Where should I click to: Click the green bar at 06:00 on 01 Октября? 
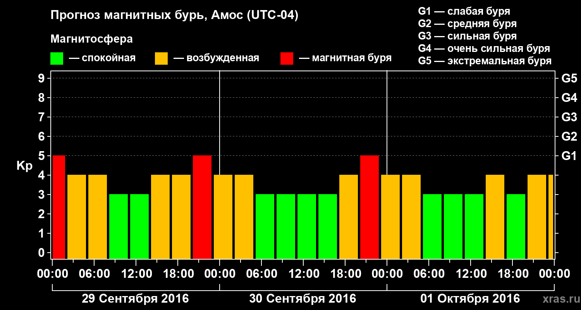click(432, 226)
